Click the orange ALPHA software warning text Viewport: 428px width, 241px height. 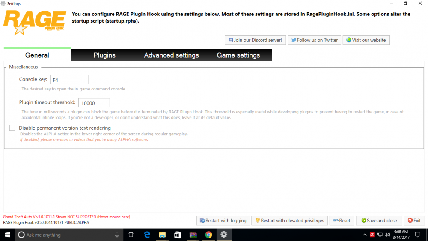84,139
